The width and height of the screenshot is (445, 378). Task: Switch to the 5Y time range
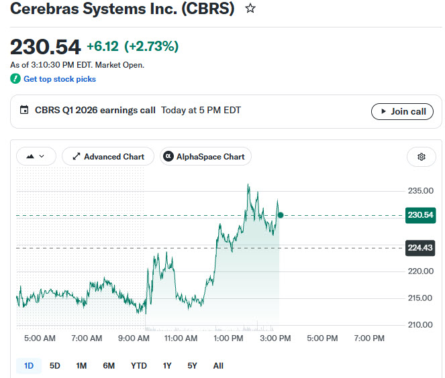[192, 366]
